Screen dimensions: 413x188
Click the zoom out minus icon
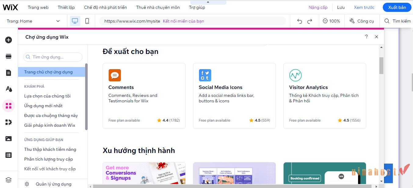[325, 21]
